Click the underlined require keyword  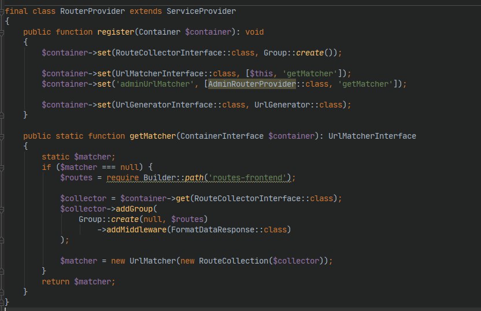pos(123,178)
